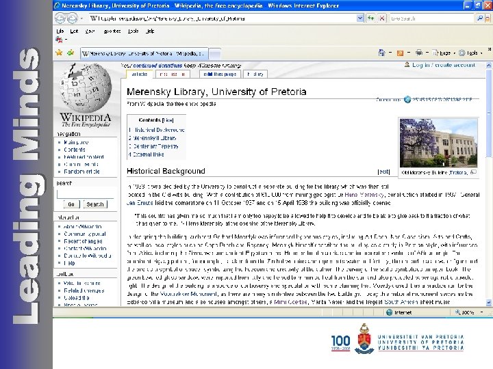This screenshot has height=369, width=493.
Task: Click the Print toolbar icon
Action: click(x=419, y=53)
